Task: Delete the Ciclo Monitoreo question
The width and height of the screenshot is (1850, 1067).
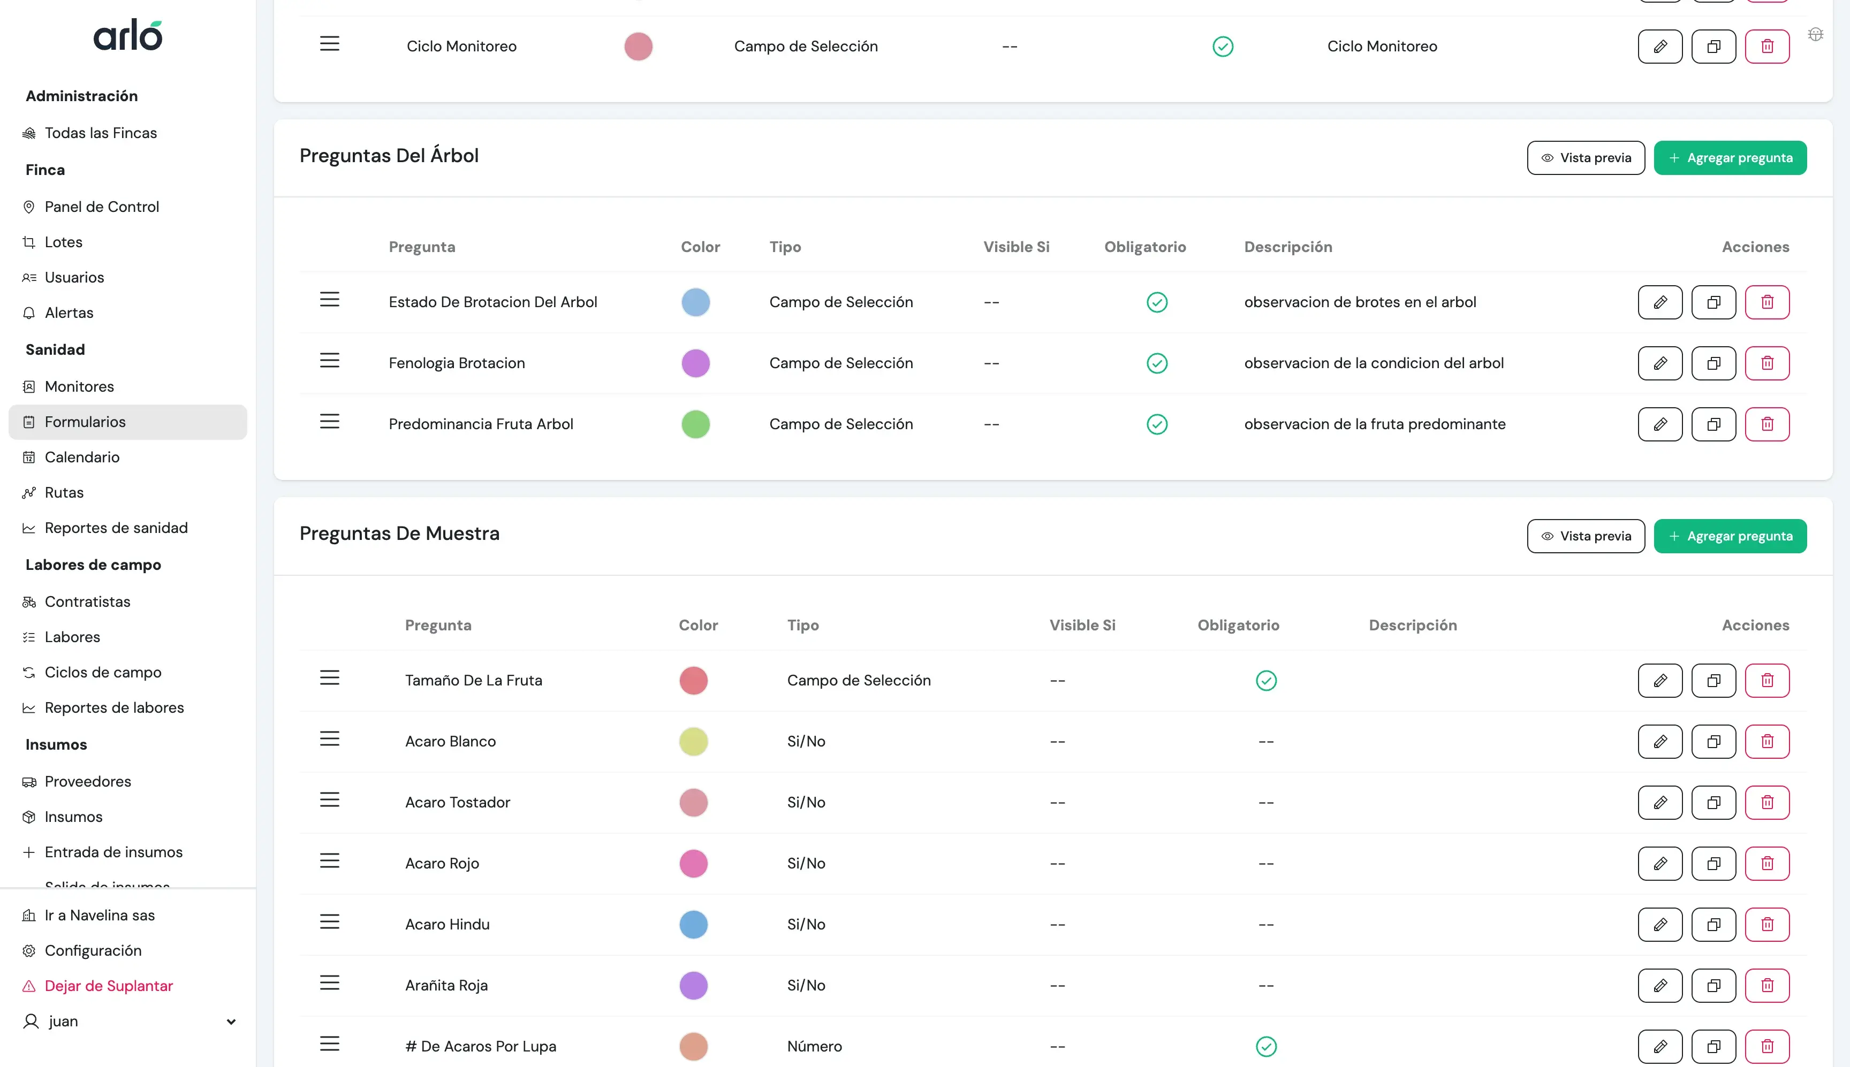Action: click(x=1766, y=46)
